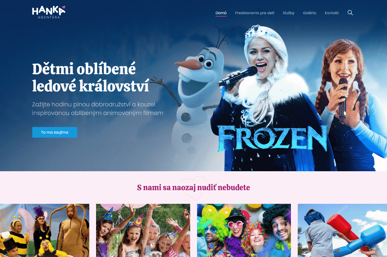Select the Domů menu item
The image size is (387, 257).
tap(221, 13)
